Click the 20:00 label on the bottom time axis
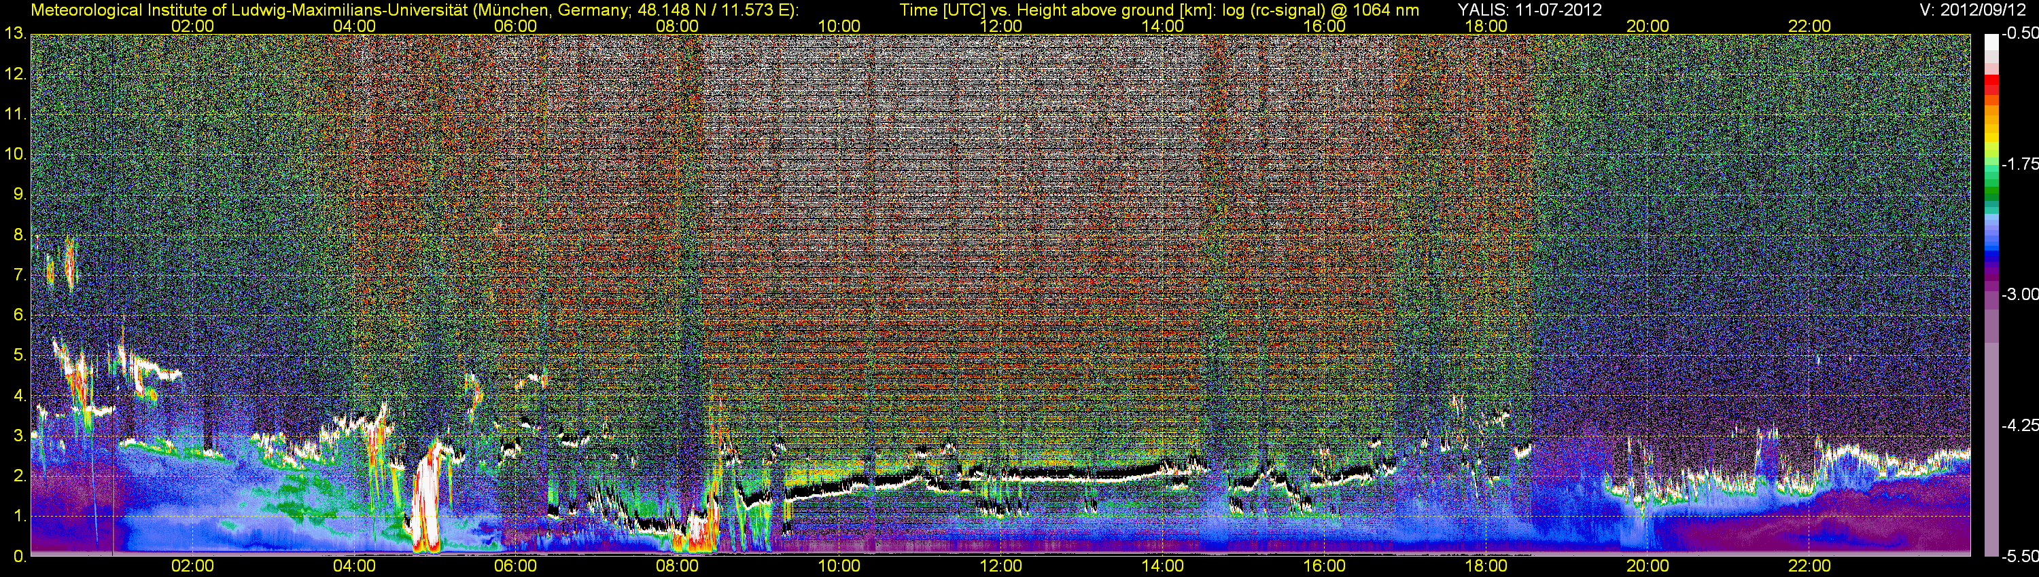 pyautogui.click(x=1648, y=566)
